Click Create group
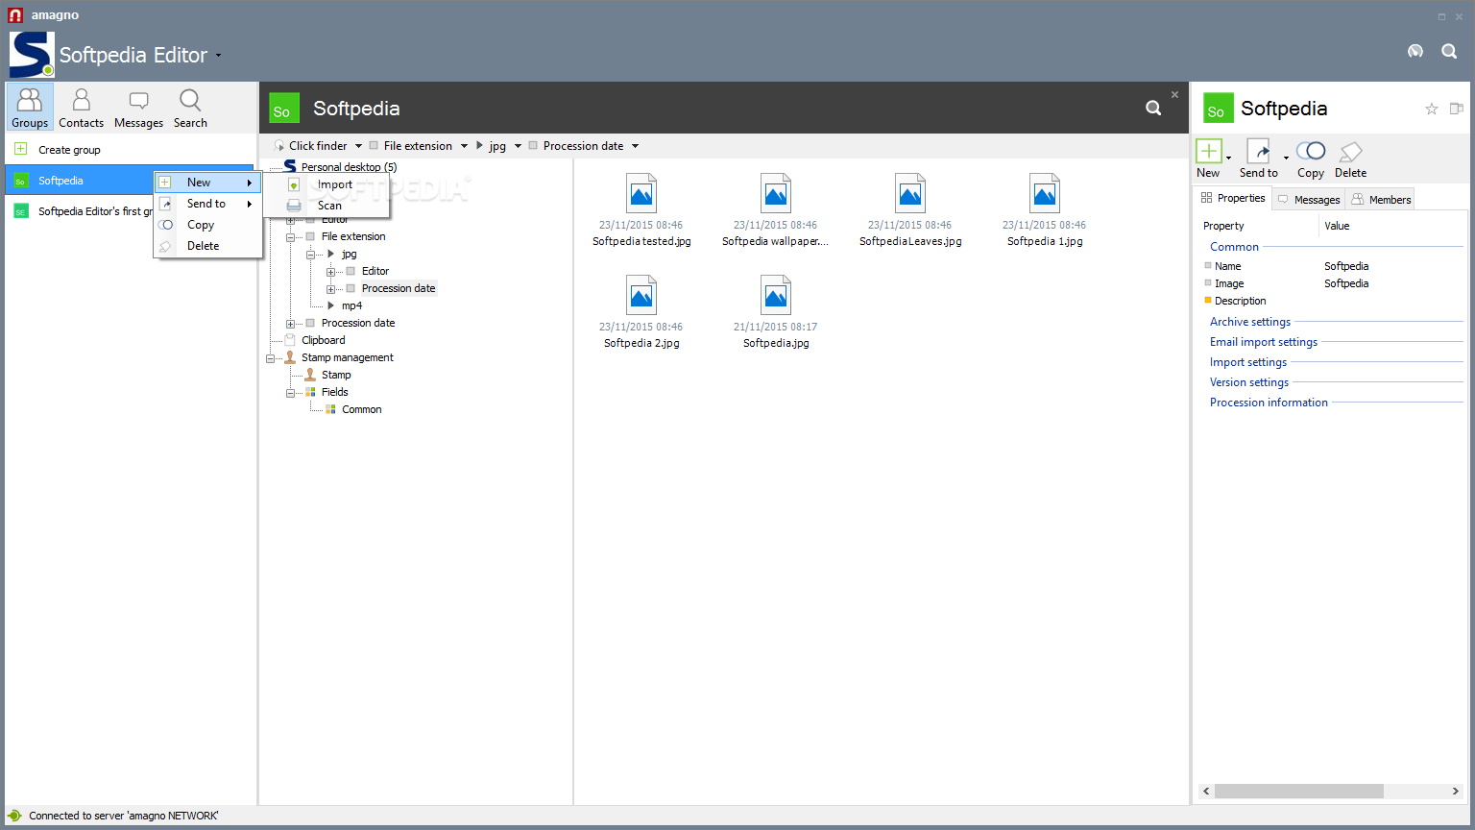Image resolution: width=1475 pixels, height=830 pixels. click(69, 150)
